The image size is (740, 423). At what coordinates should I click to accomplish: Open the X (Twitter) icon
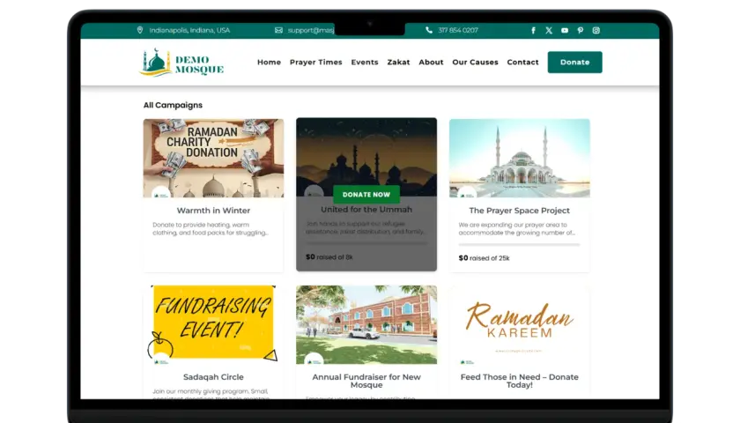coord(549,30)
